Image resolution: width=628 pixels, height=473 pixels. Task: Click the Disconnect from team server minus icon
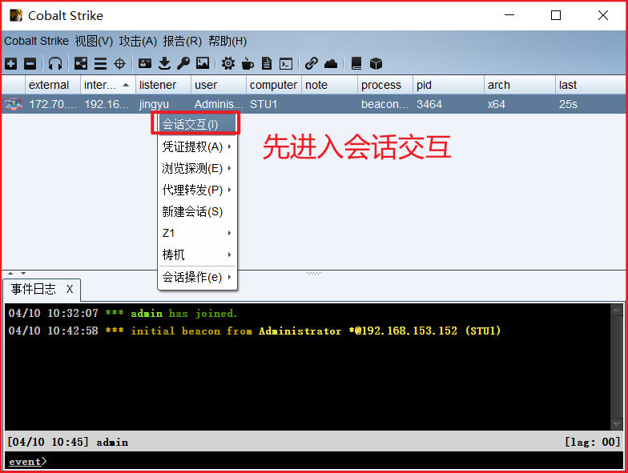pos(30,63)
